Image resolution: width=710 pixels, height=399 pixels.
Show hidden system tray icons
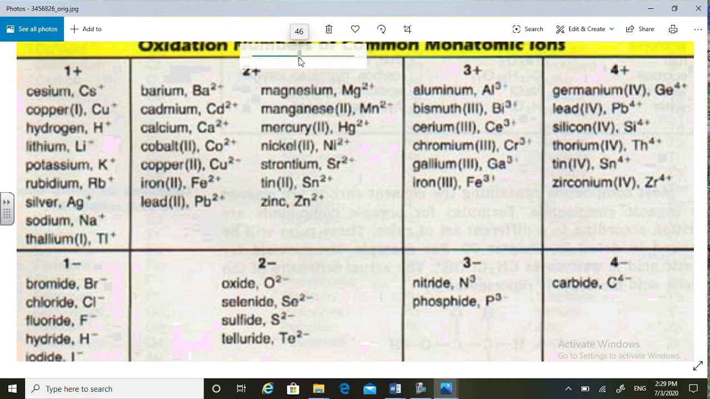569,388
